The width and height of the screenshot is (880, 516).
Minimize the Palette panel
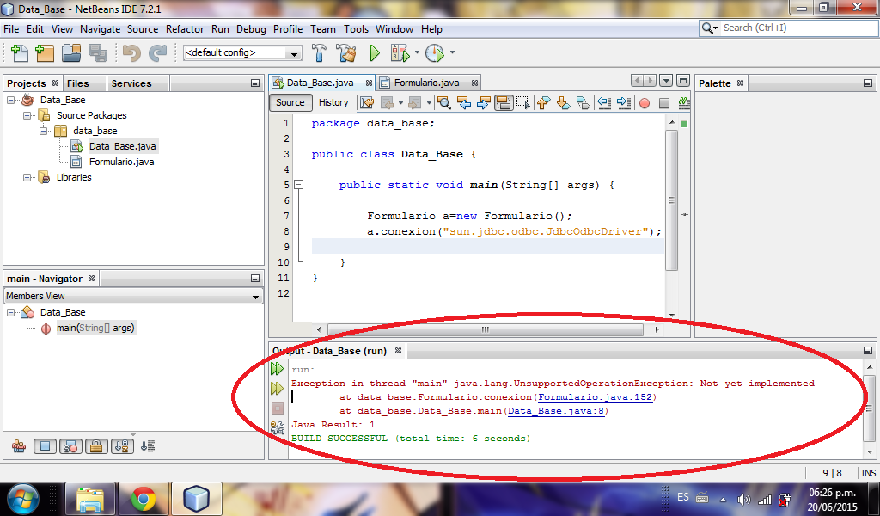[x=868, y=83]
